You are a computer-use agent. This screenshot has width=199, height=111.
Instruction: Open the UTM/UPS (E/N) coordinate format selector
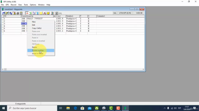125,13
